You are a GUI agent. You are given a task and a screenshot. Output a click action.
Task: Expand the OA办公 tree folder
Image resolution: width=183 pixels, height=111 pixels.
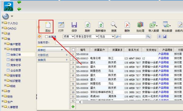[x=2, y=28]
